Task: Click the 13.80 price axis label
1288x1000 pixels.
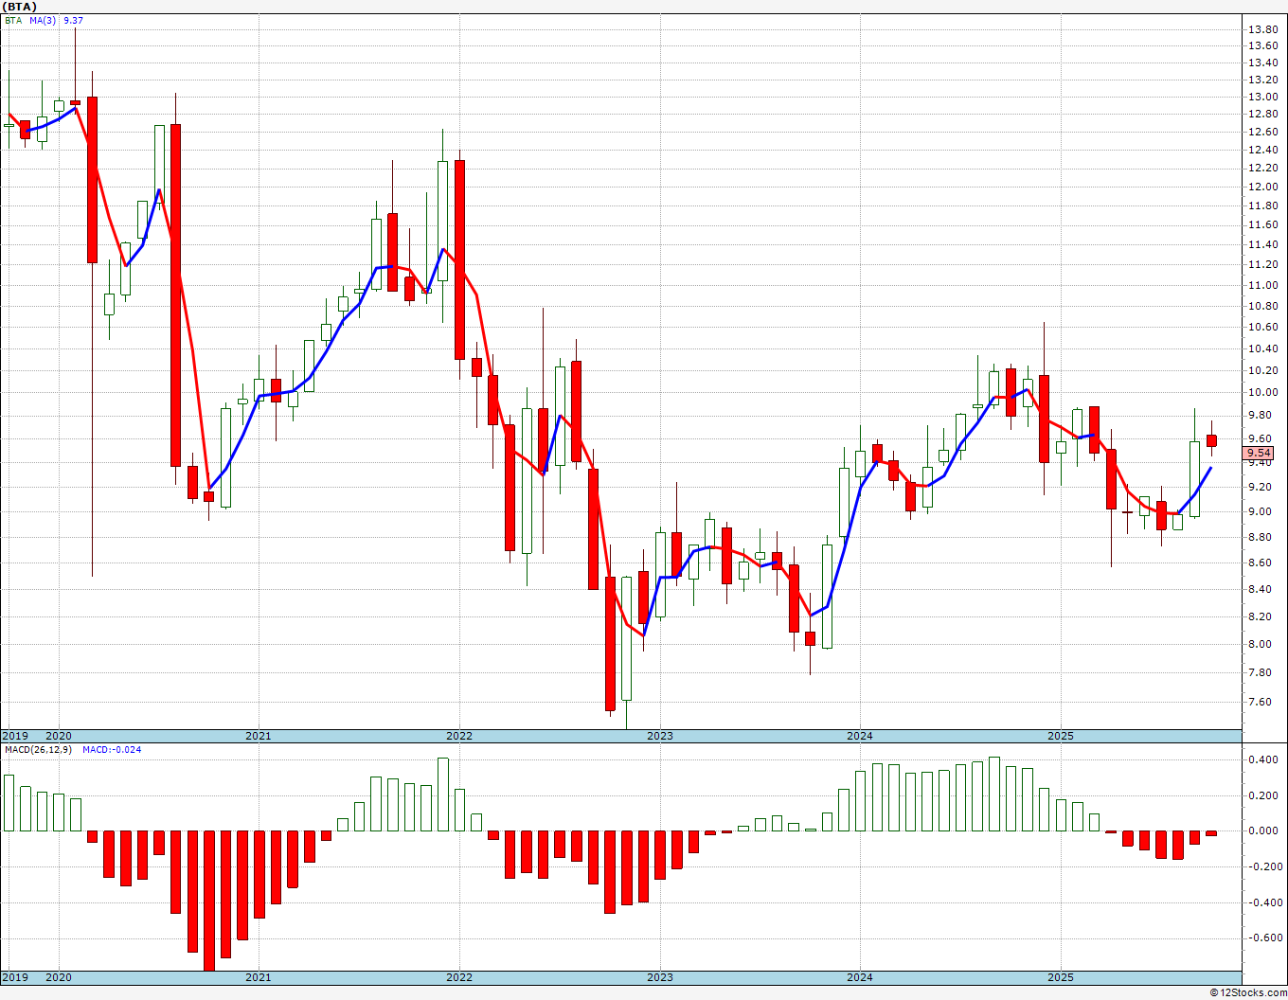Action: pos(1262,30)
